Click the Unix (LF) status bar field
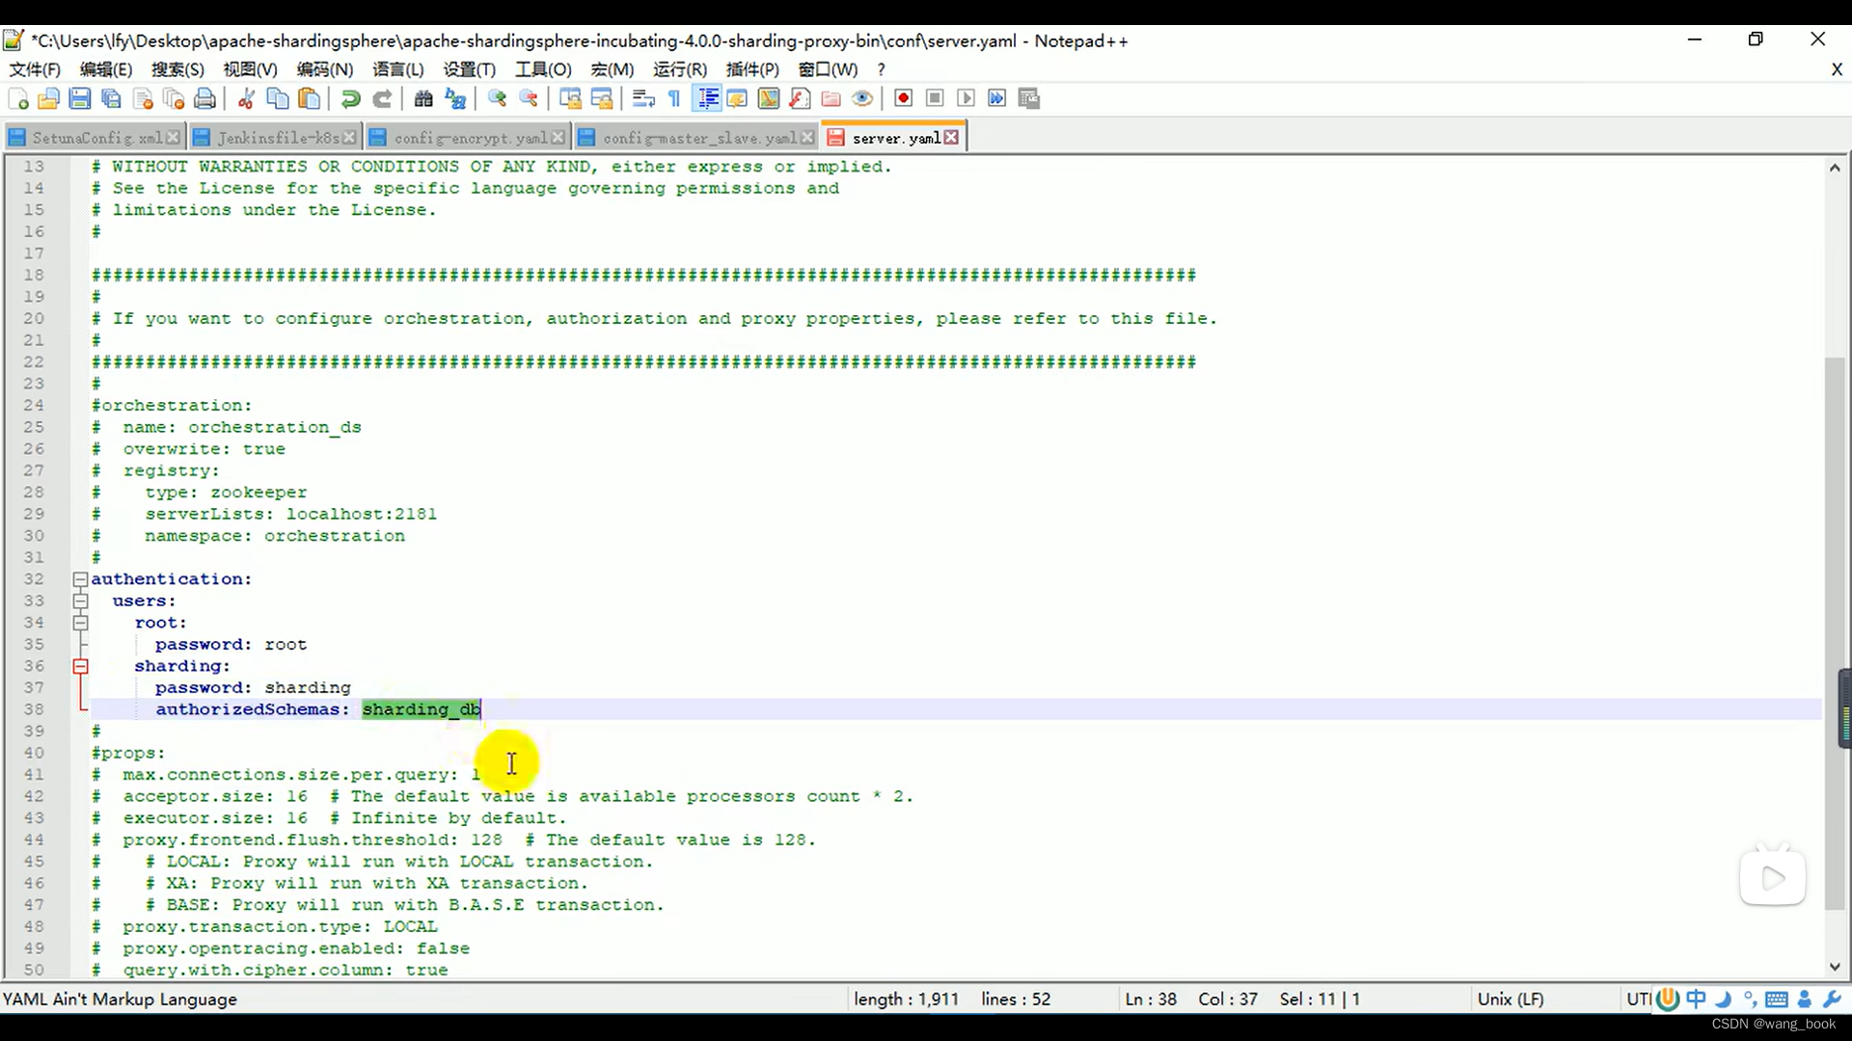Image resolution: width=1852 pixels, height=1041 pixels. [1511, 1000]
